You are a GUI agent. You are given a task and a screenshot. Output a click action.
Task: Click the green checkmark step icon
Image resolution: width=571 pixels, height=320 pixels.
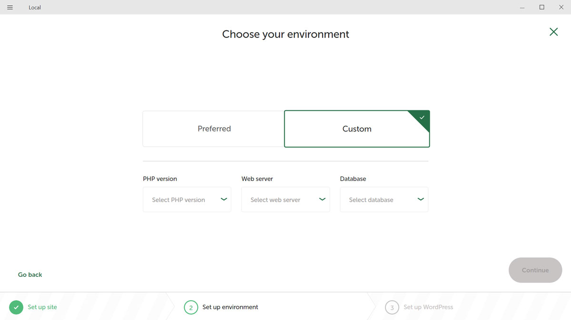tap(16, 307)
